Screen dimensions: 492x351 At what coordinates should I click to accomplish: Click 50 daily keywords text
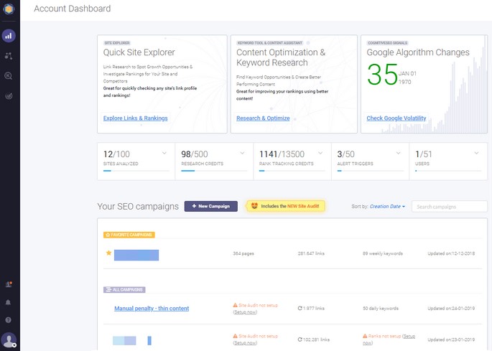380,309
